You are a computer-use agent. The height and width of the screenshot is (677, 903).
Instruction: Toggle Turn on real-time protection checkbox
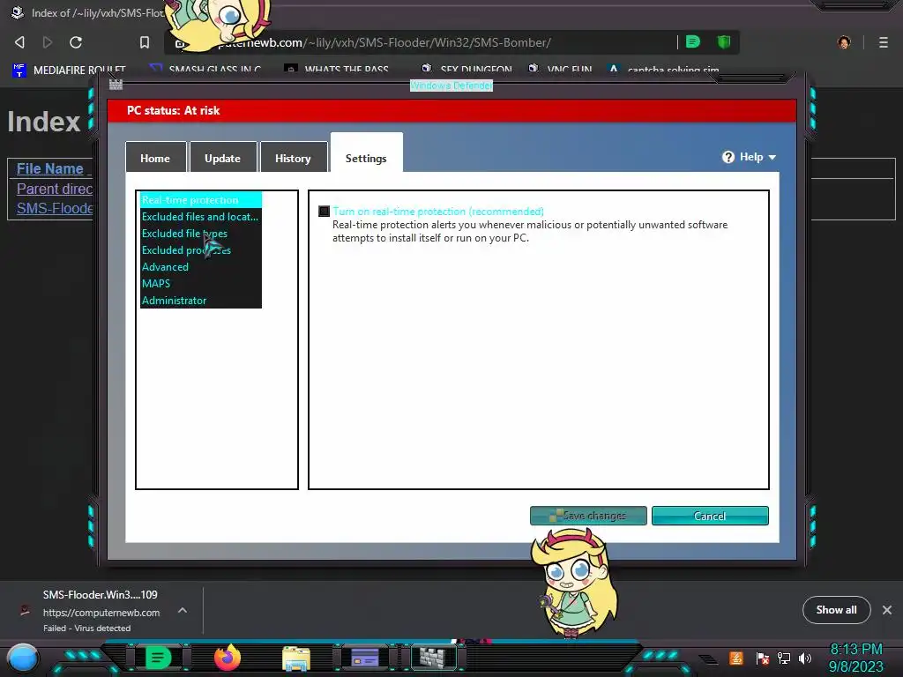click(x=325, y=212)
